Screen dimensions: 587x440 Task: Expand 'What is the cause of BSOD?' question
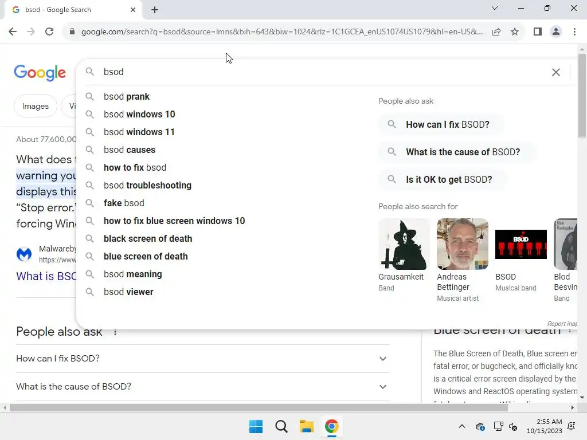click(x=202, y=387)
